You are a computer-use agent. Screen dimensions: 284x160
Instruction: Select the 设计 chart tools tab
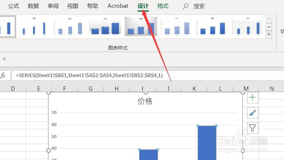tap(143, 6)
